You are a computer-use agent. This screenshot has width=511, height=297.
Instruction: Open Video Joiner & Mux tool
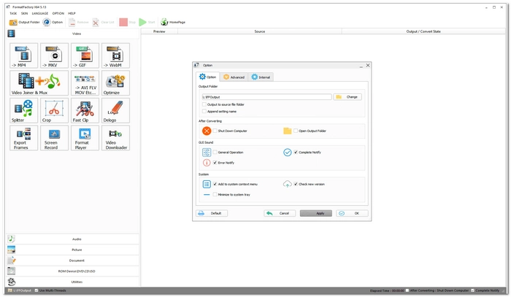tap(39, 83)
